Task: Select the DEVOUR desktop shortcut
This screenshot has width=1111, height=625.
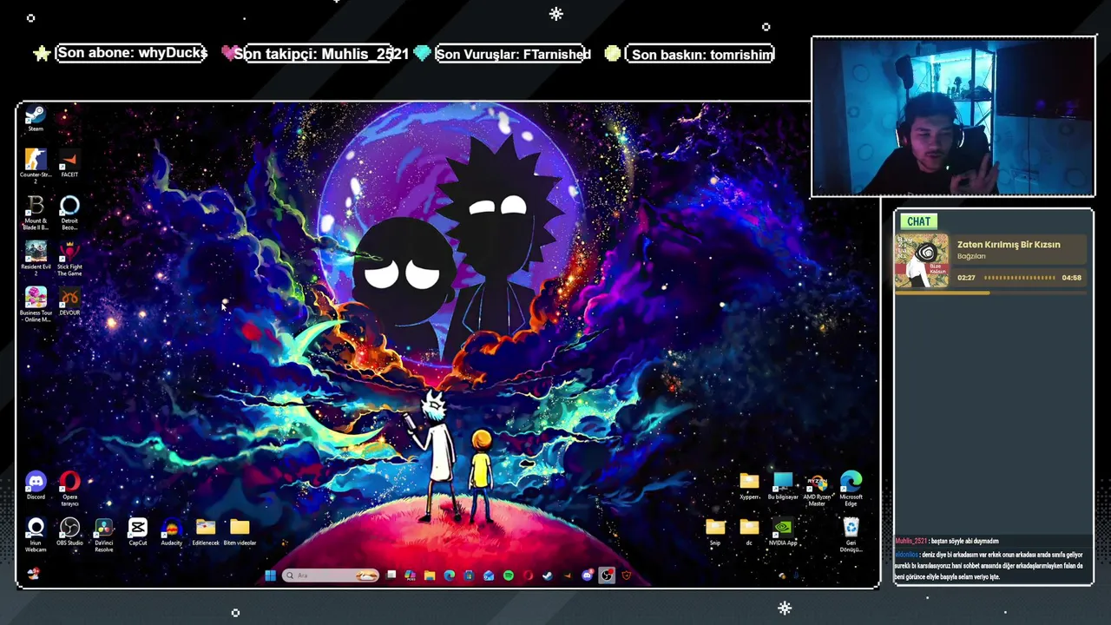Action: pos(69,301)
